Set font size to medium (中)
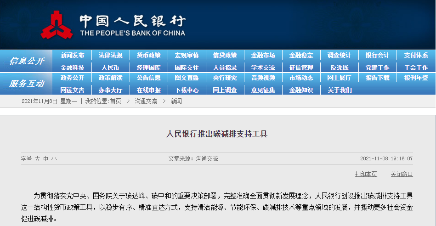The width and height of the screenshot is (436, 226). pos(46,159)
